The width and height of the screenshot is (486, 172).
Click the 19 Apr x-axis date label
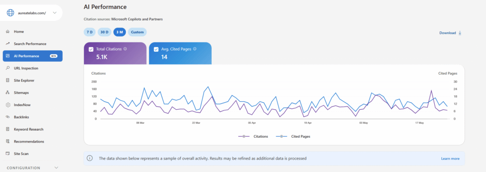(308, 123)
